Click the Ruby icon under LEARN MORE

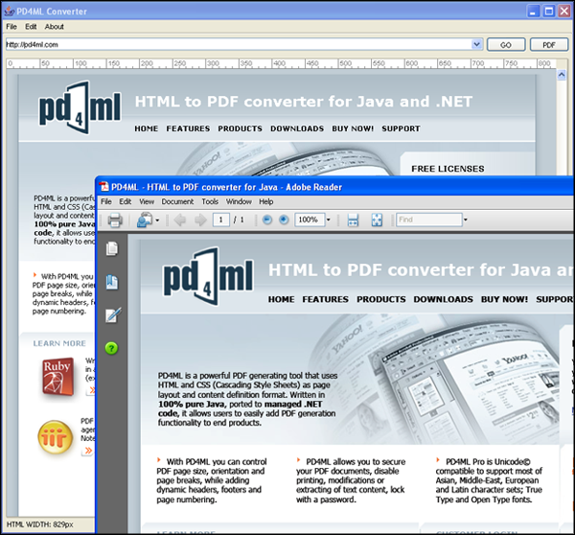(57, 377)
